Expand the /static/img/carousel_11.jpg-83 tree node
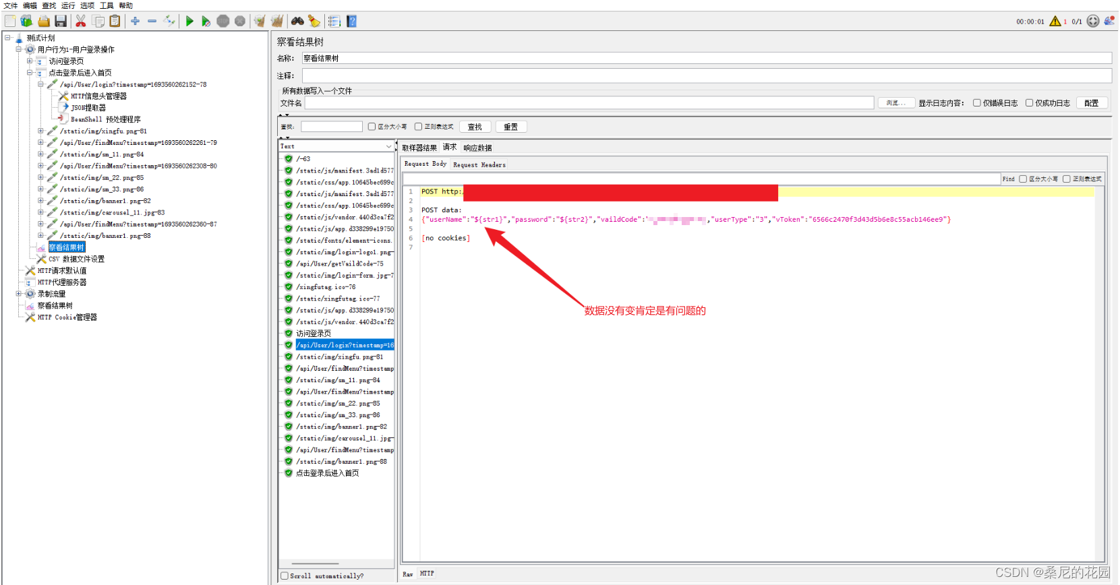1120x585 pixels. click(40, 212)
